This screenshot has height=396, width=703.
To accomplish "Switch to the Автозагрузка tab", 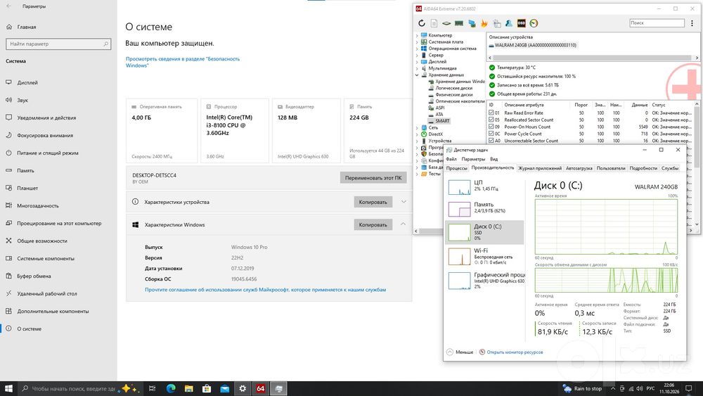I will (579, 168).
